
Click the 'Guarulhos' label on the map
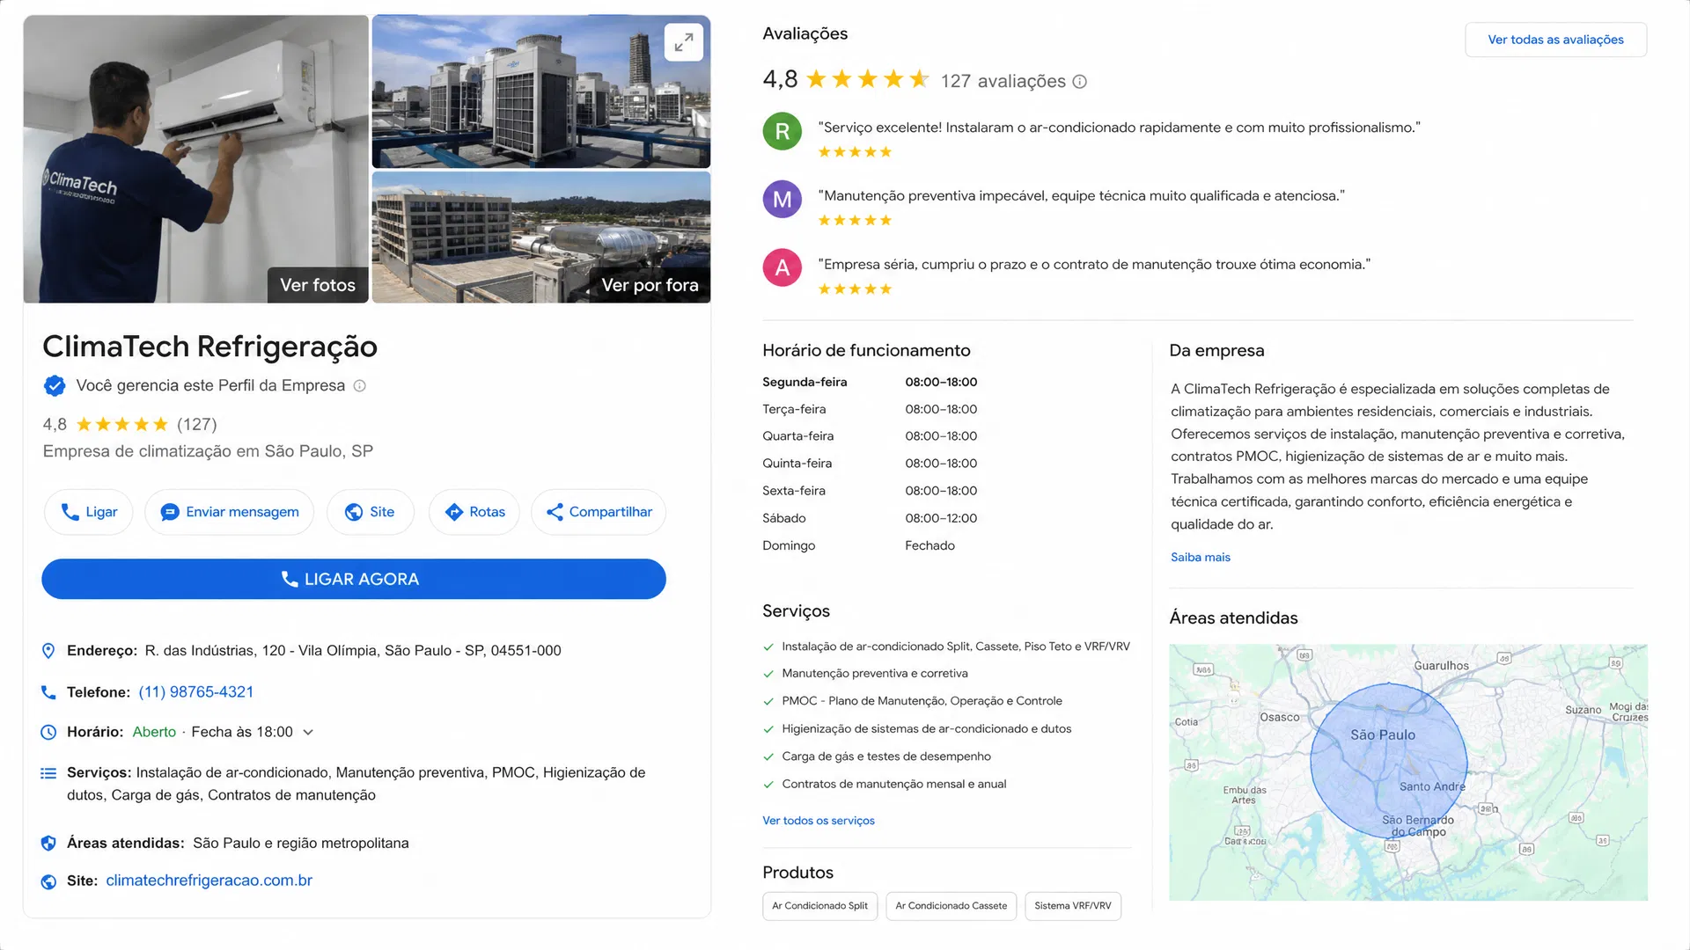point(1441,666)
